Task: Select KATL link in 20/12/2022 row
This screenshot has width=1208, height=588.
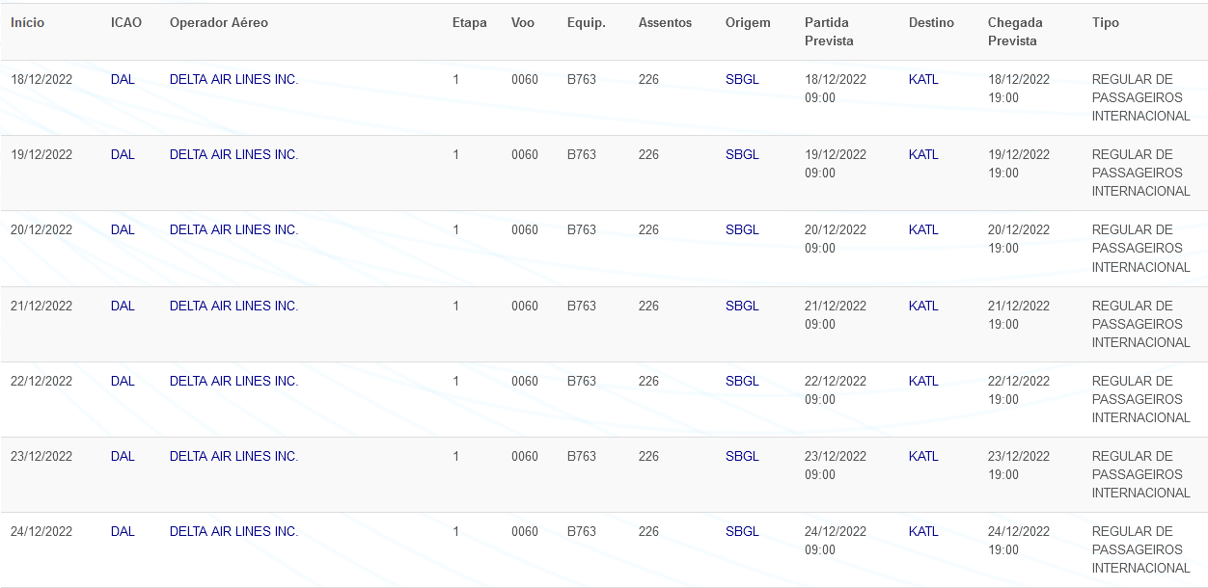Action: coord(923,229)
